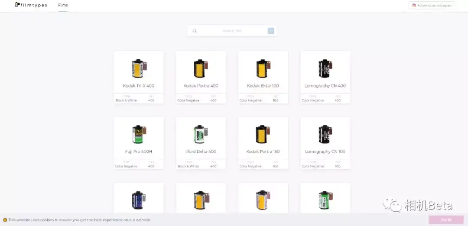The image size is (468, 226).
Task: Open the Kodak Portra 400 title link
Action: click(x=201, y=86)
